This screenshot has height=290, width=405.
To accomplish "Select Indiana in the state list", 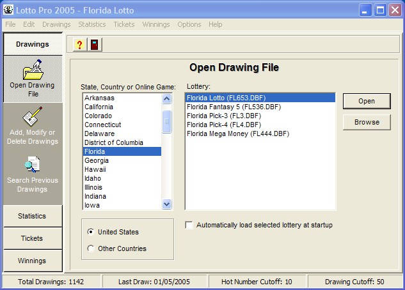I will pos(122,196).
